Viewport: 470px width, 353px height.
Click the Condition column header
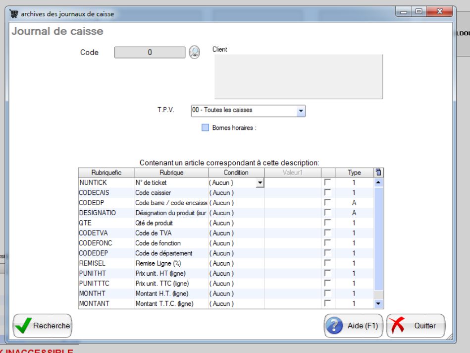point(236,173)
